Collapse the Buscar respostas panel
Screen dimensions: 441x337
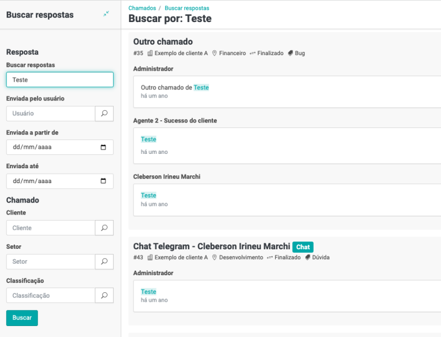pyautogui.click(x=106, y=14)
